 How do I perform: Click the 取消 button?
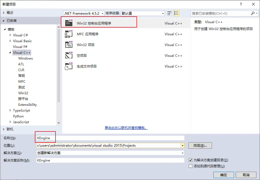point(246,175)
